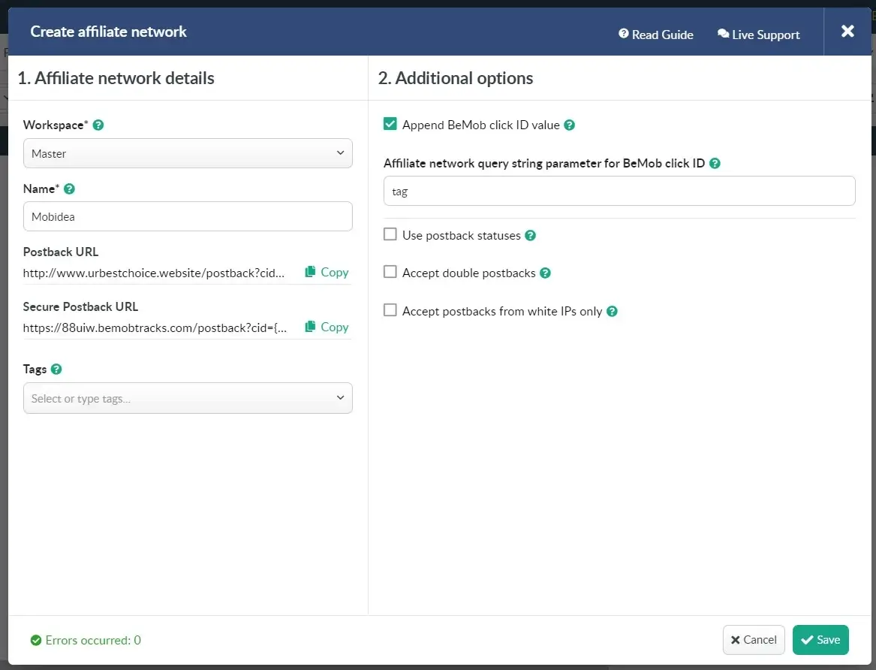Click the https://88uiw.bemobtracks.com secure URL text
This screenshot has height=670, width=876.
coord(155,328)
